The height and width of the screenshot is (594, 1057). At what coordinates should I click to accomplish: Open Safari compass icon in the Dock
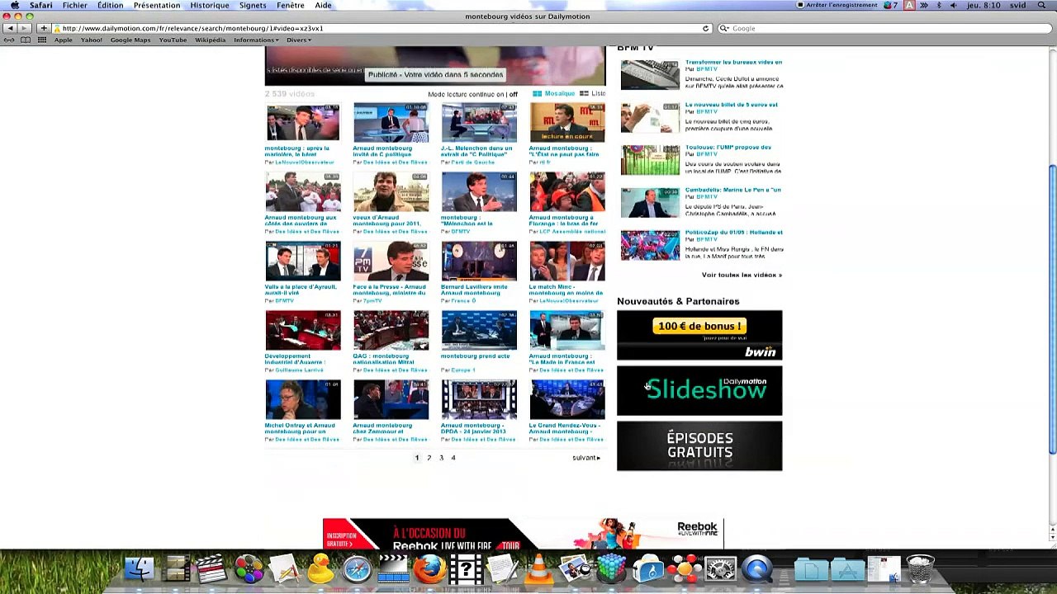[x=357, y=569]
